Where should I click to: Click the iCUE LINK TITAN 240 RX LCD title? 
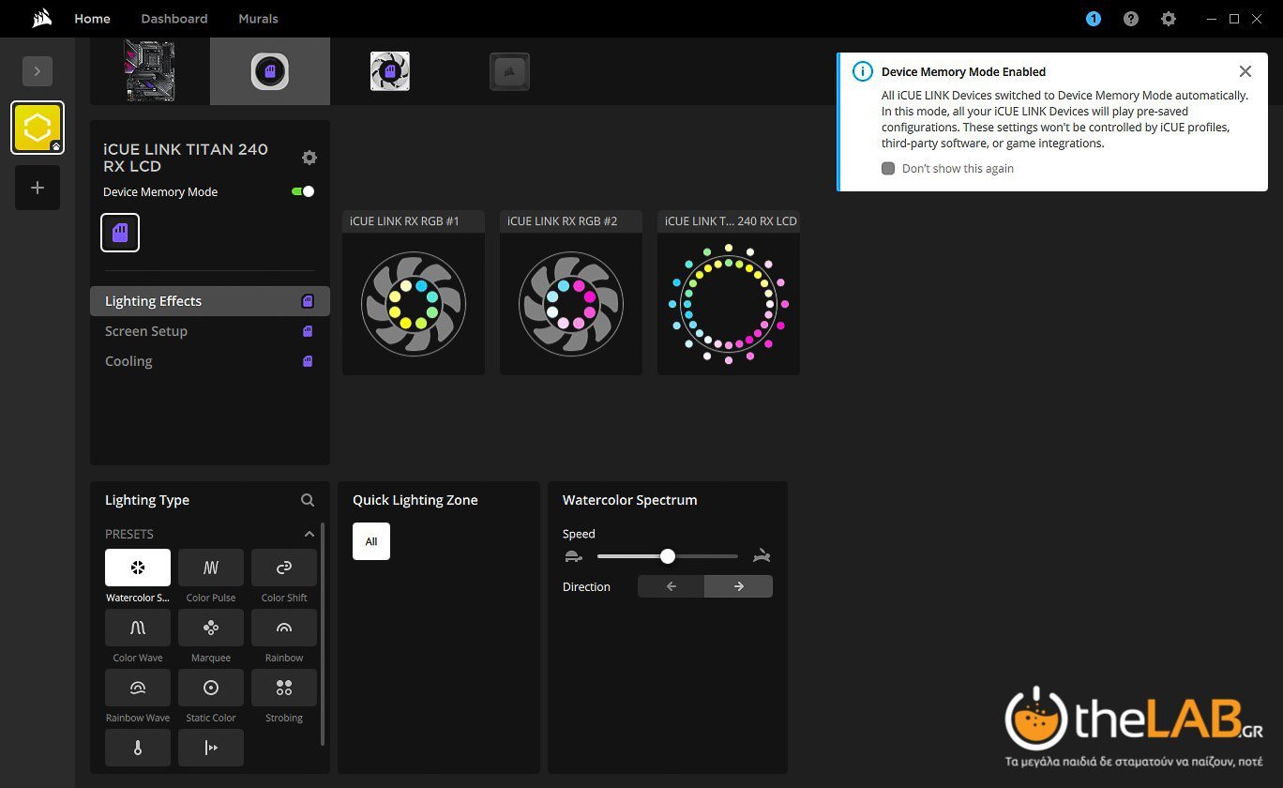point(186,158)
